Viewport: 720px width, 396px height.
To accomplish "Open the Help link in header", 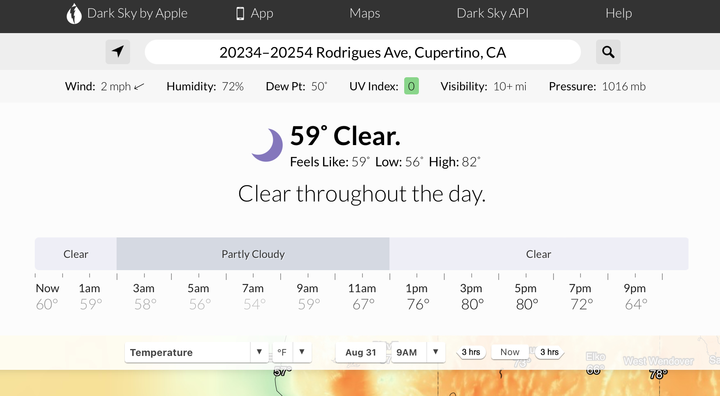I will [x=619, y=13].
